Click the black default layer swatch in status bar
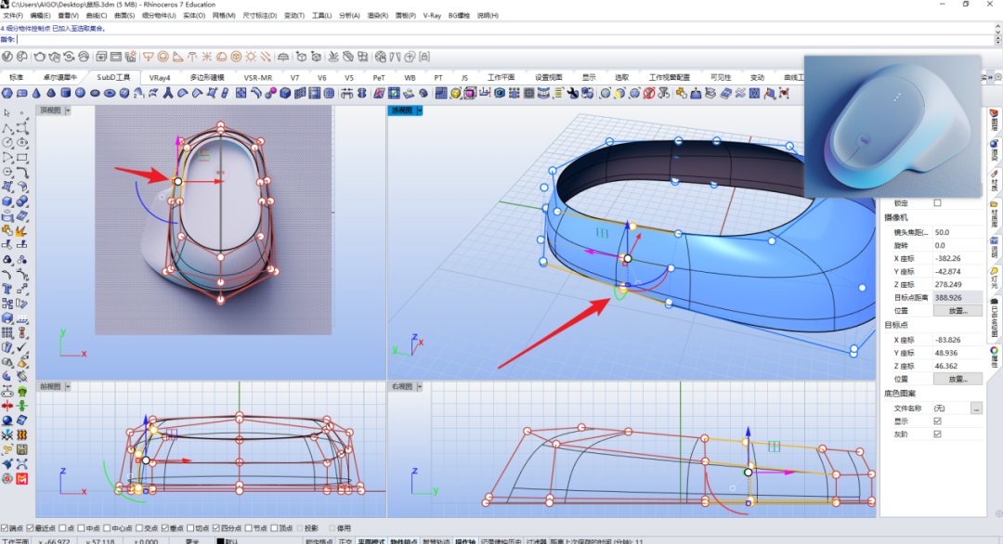 (220, 541)
